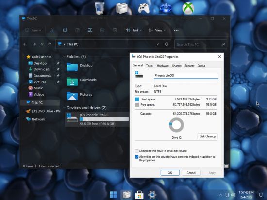The height and width of the screenshot is (200, 267).
Task: Select the General tab
Action: pyautogui.click(x=138, y=65)
